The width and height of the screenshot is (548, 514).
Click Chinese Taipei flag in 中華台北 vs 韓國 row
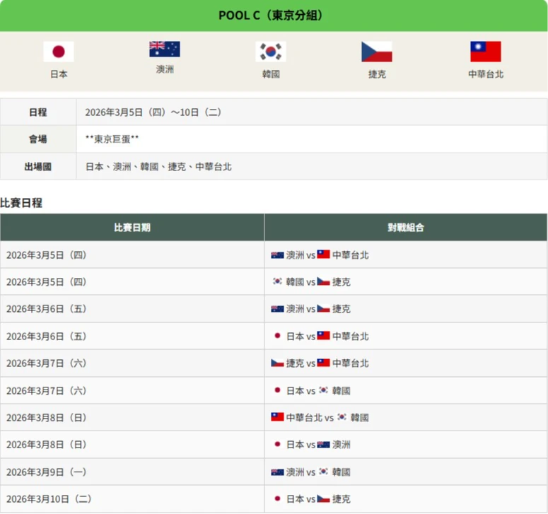[x=278, y=417]
